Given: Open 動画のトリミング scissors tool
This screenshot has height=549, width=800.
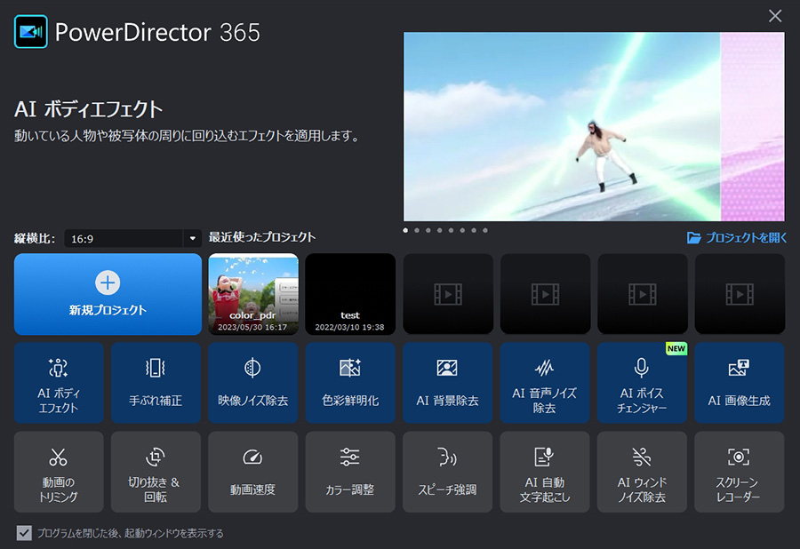Looking at the screenshot, I should [x=59, y=473].
